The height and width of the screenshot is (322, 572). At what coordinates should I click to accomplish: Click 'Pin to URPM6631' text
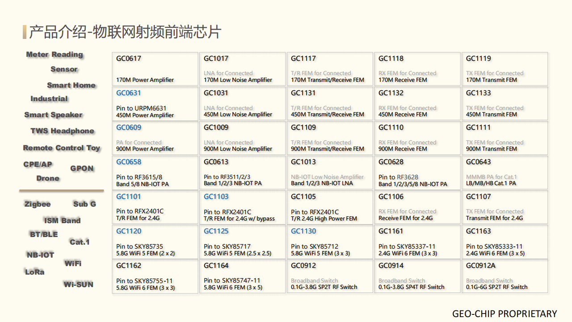point(141,108)
